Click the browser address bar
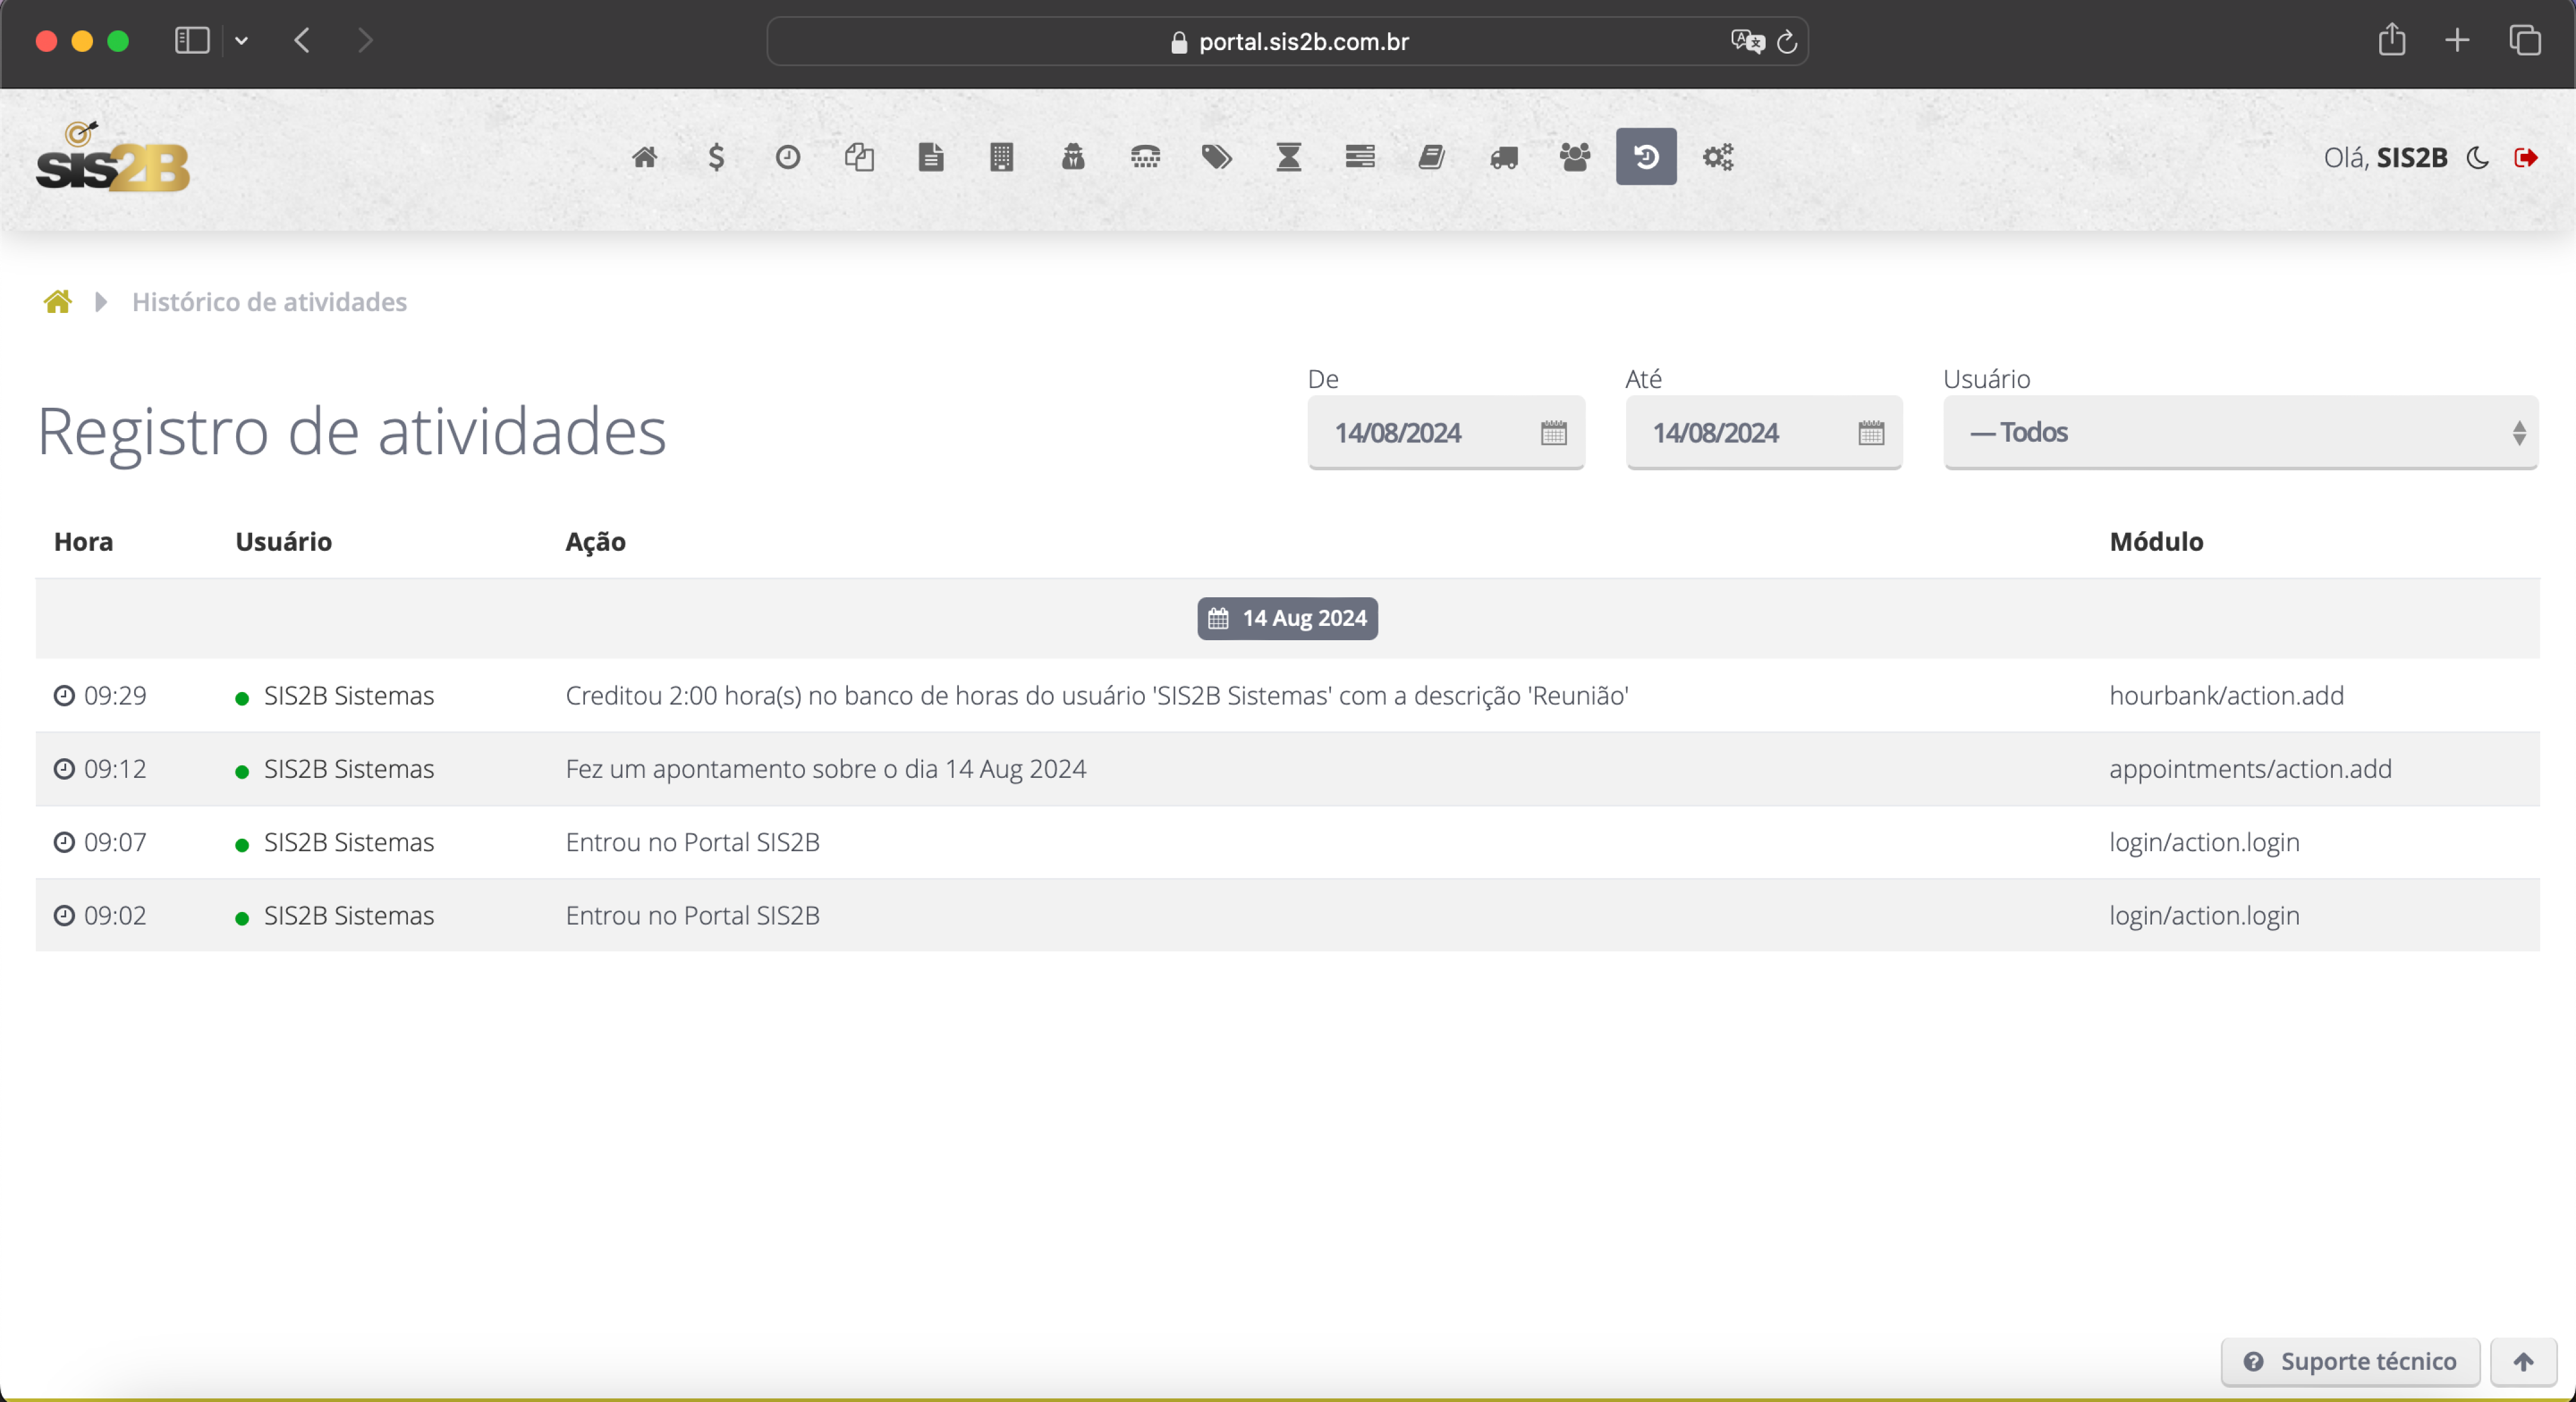Image resolution: width=2576 pixels, height=1402 pixels. (x=1288, y=41)
